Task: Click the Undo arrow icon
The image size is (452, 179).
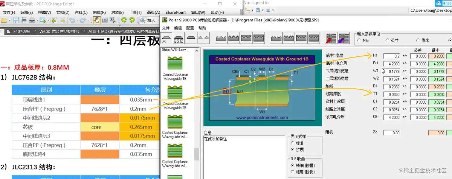Action: [72, 20]
